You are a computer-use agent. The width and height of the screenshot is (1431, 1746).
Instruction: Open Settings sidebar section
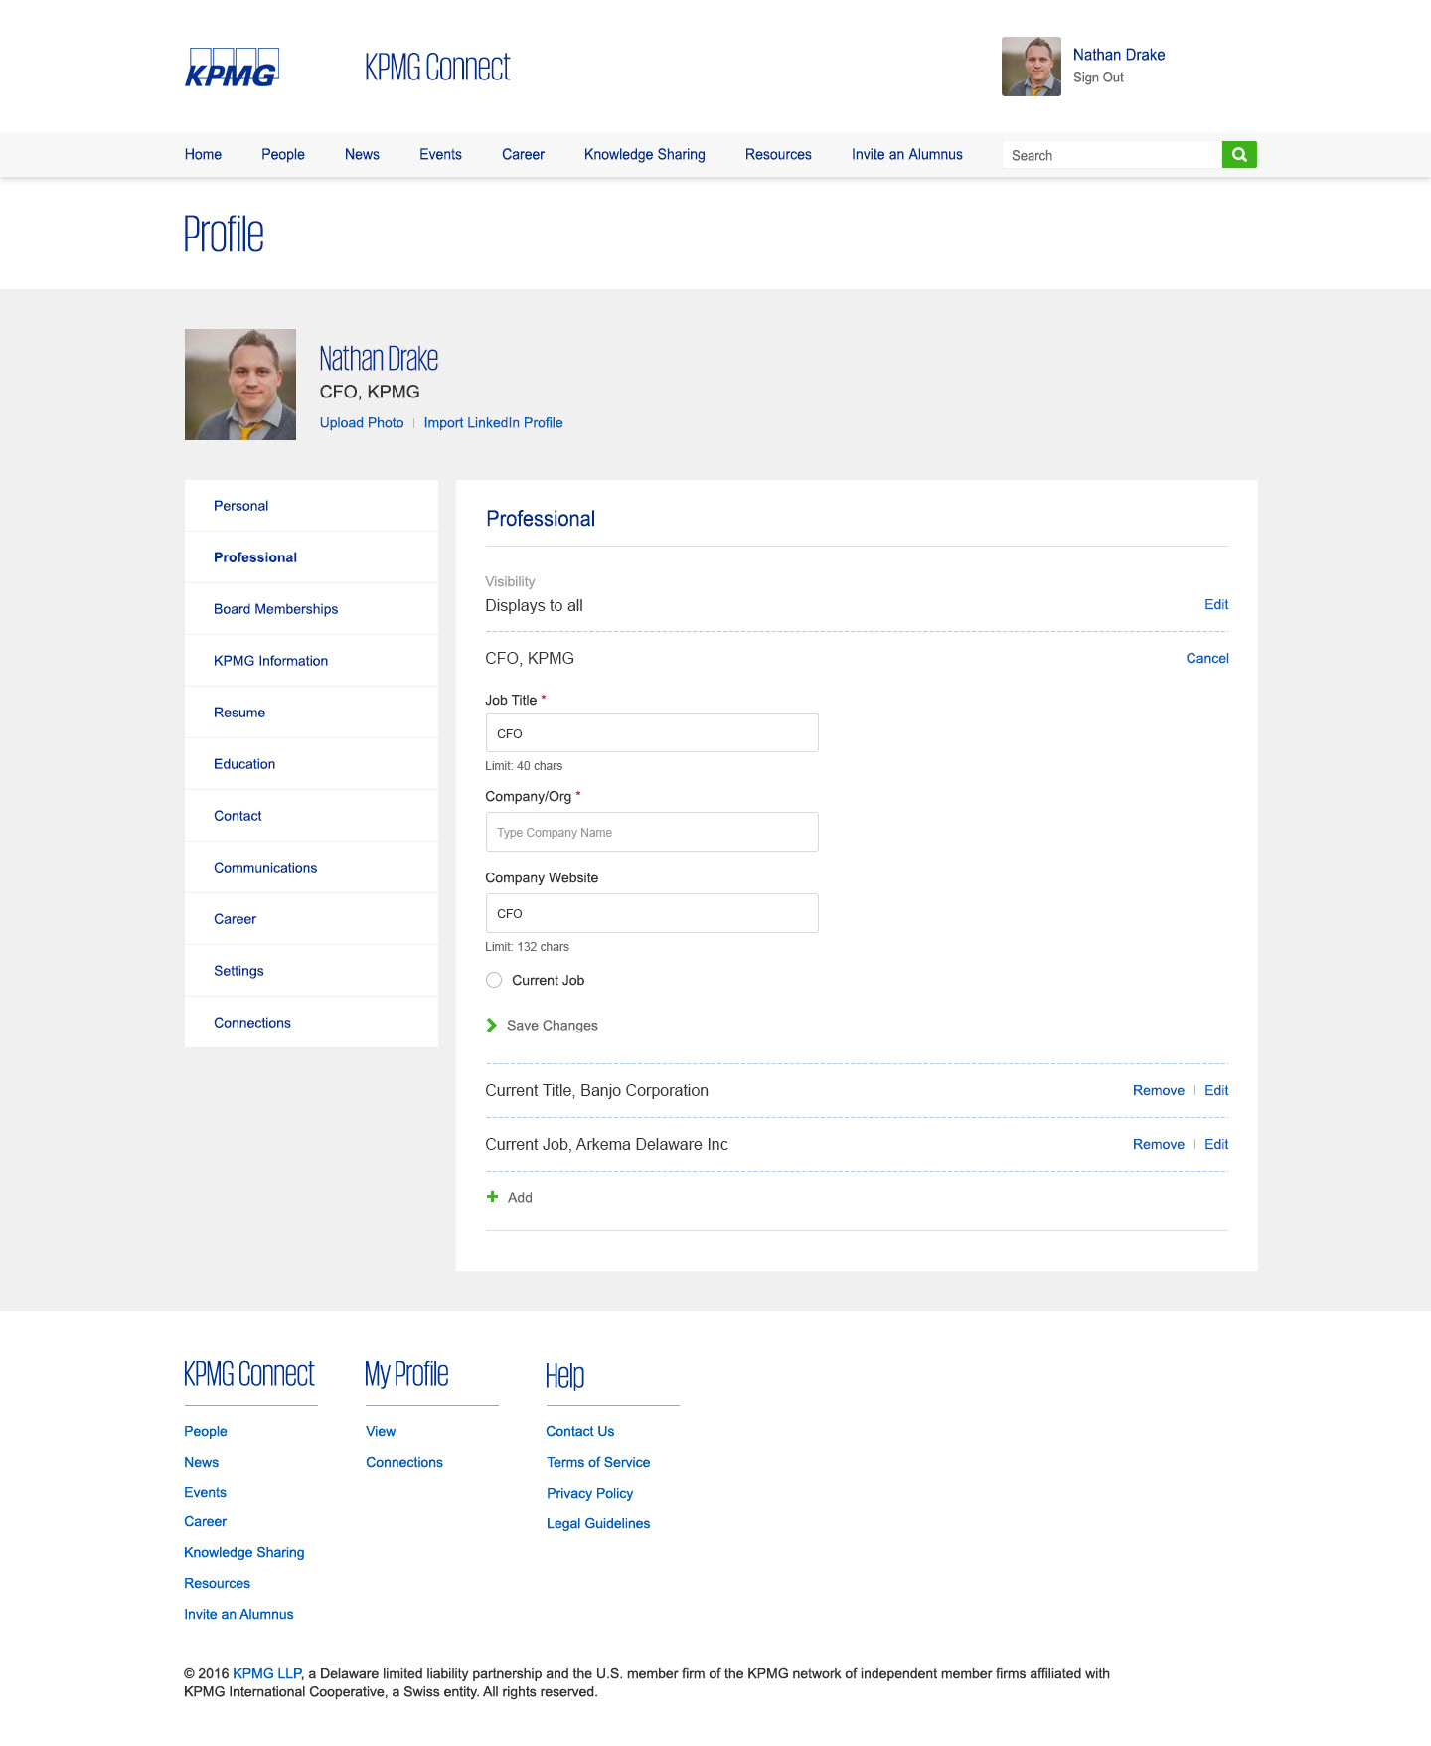(311, 971)
